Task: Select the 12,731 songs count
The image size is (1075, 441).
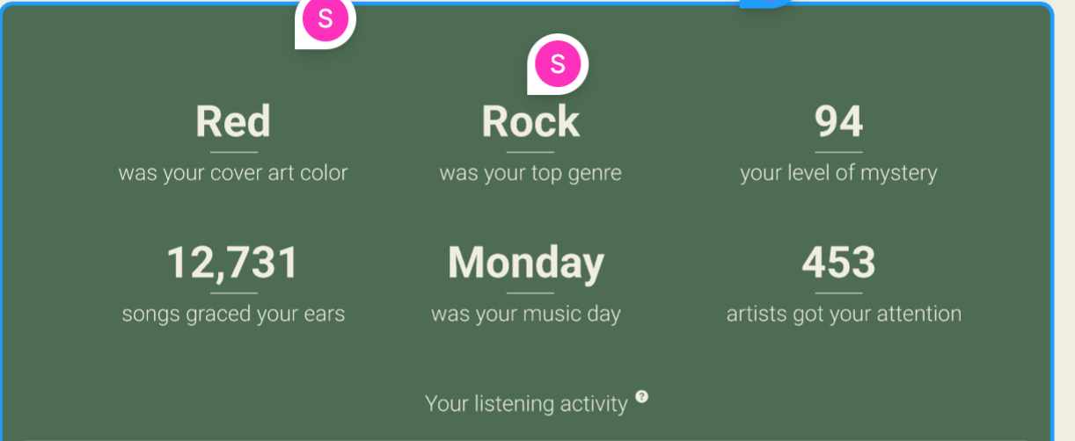Action: click(x=233, y=263)
